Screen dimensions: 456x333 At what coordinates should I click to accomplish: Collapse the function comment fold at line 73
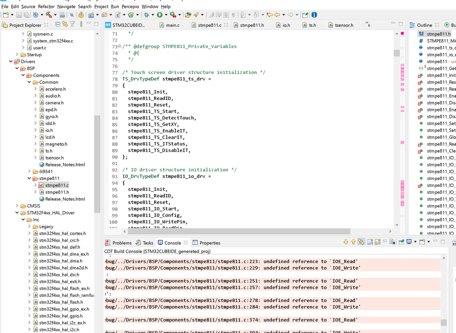(119, 47)
